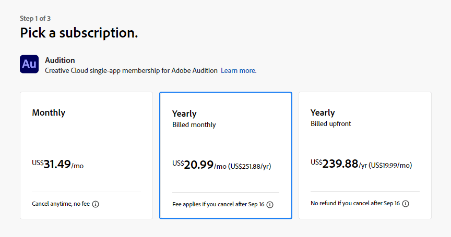This screenshot has width=451, height=237.
Task: Click the Pick a subscription heading
Action: (79, 33)
